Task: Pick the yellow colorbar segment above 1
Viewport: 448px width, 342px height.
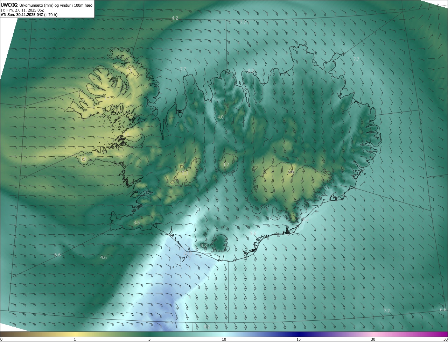Action: click(x=75, y=334)
